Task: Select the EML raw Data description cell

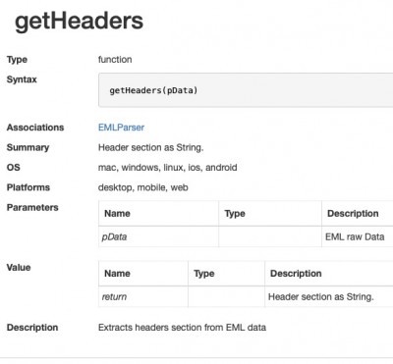Action: pos(358,236)
